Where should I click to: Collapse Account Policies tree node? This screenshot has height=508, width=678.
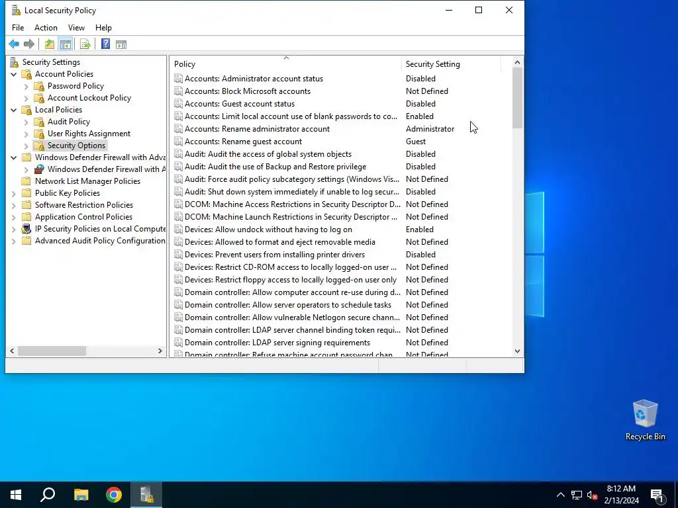pyautogui.click(x=14, y=74)
